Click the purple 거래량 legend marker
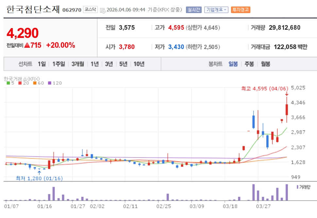This screenshot has height=218, width=317. coord(298,187)
